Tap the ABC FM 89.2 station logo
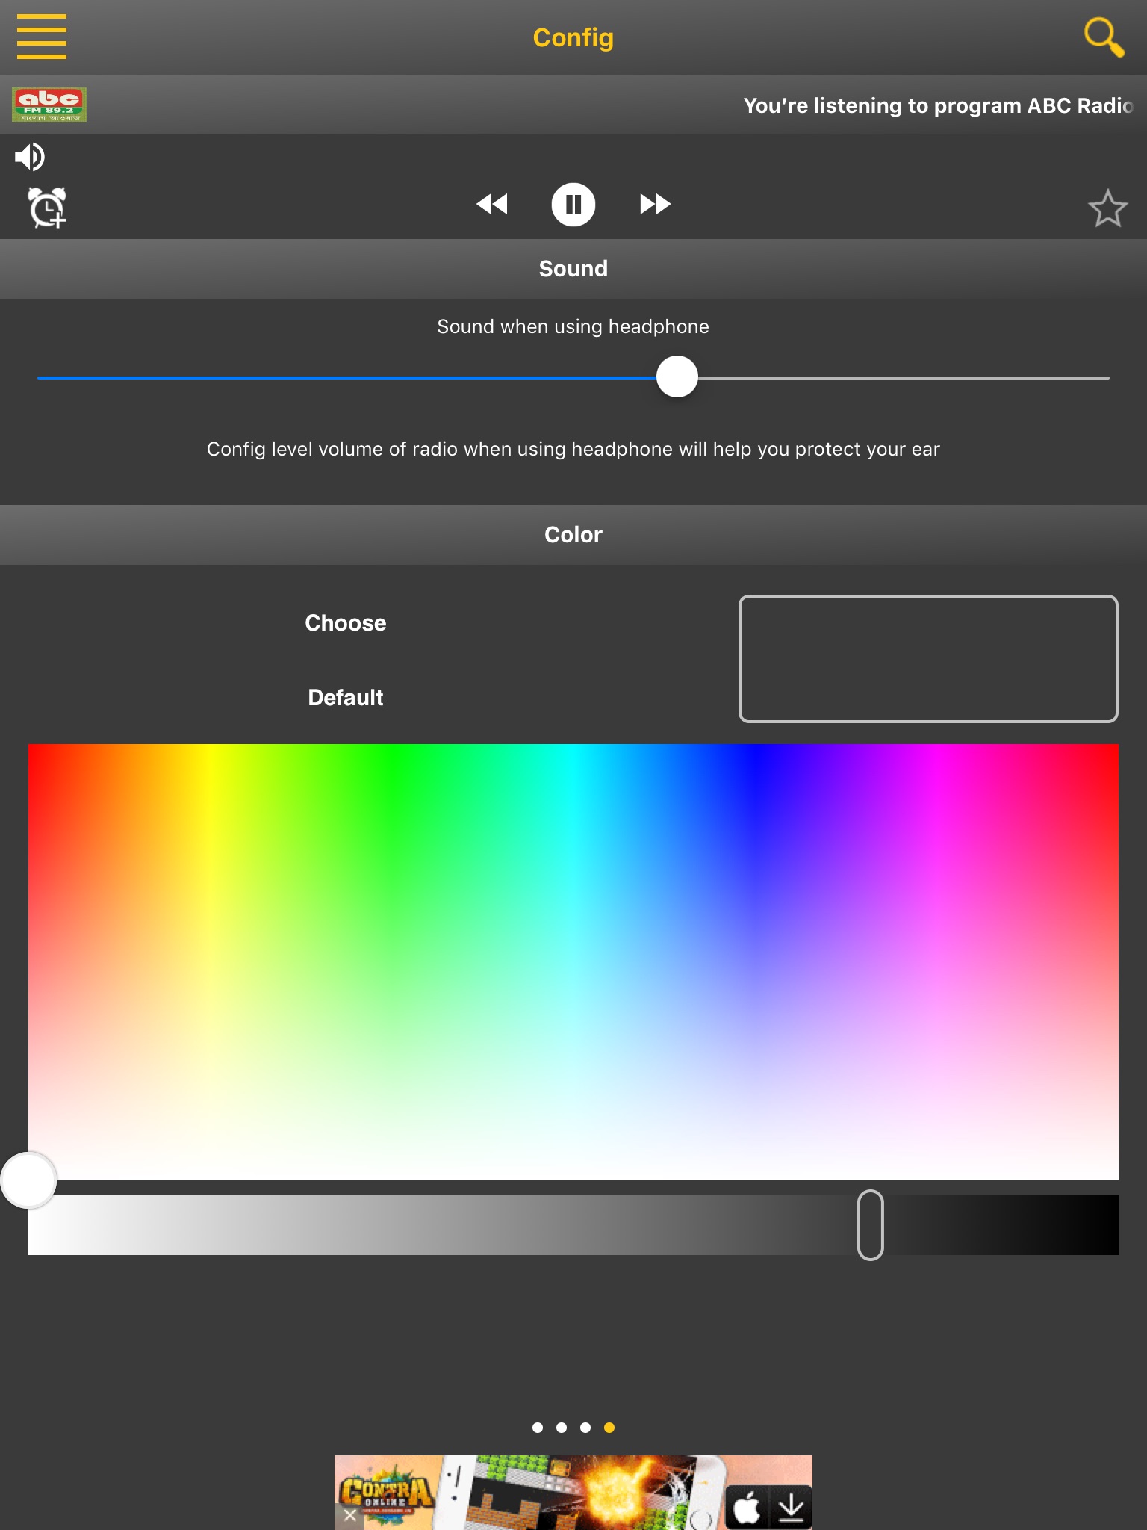Screen dimensions: 1147x1530 point(49,105)
